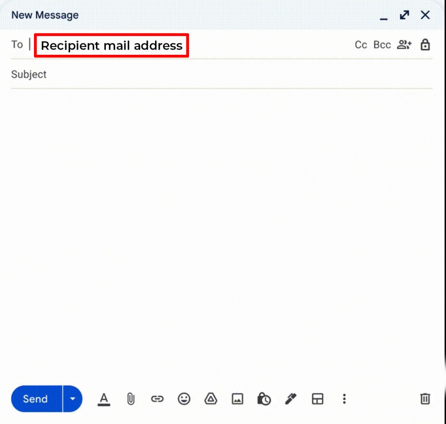Open email layouts with the grid icon
Image resolution: width=446 pixels, height=424 pixels.
pos(318,399)
